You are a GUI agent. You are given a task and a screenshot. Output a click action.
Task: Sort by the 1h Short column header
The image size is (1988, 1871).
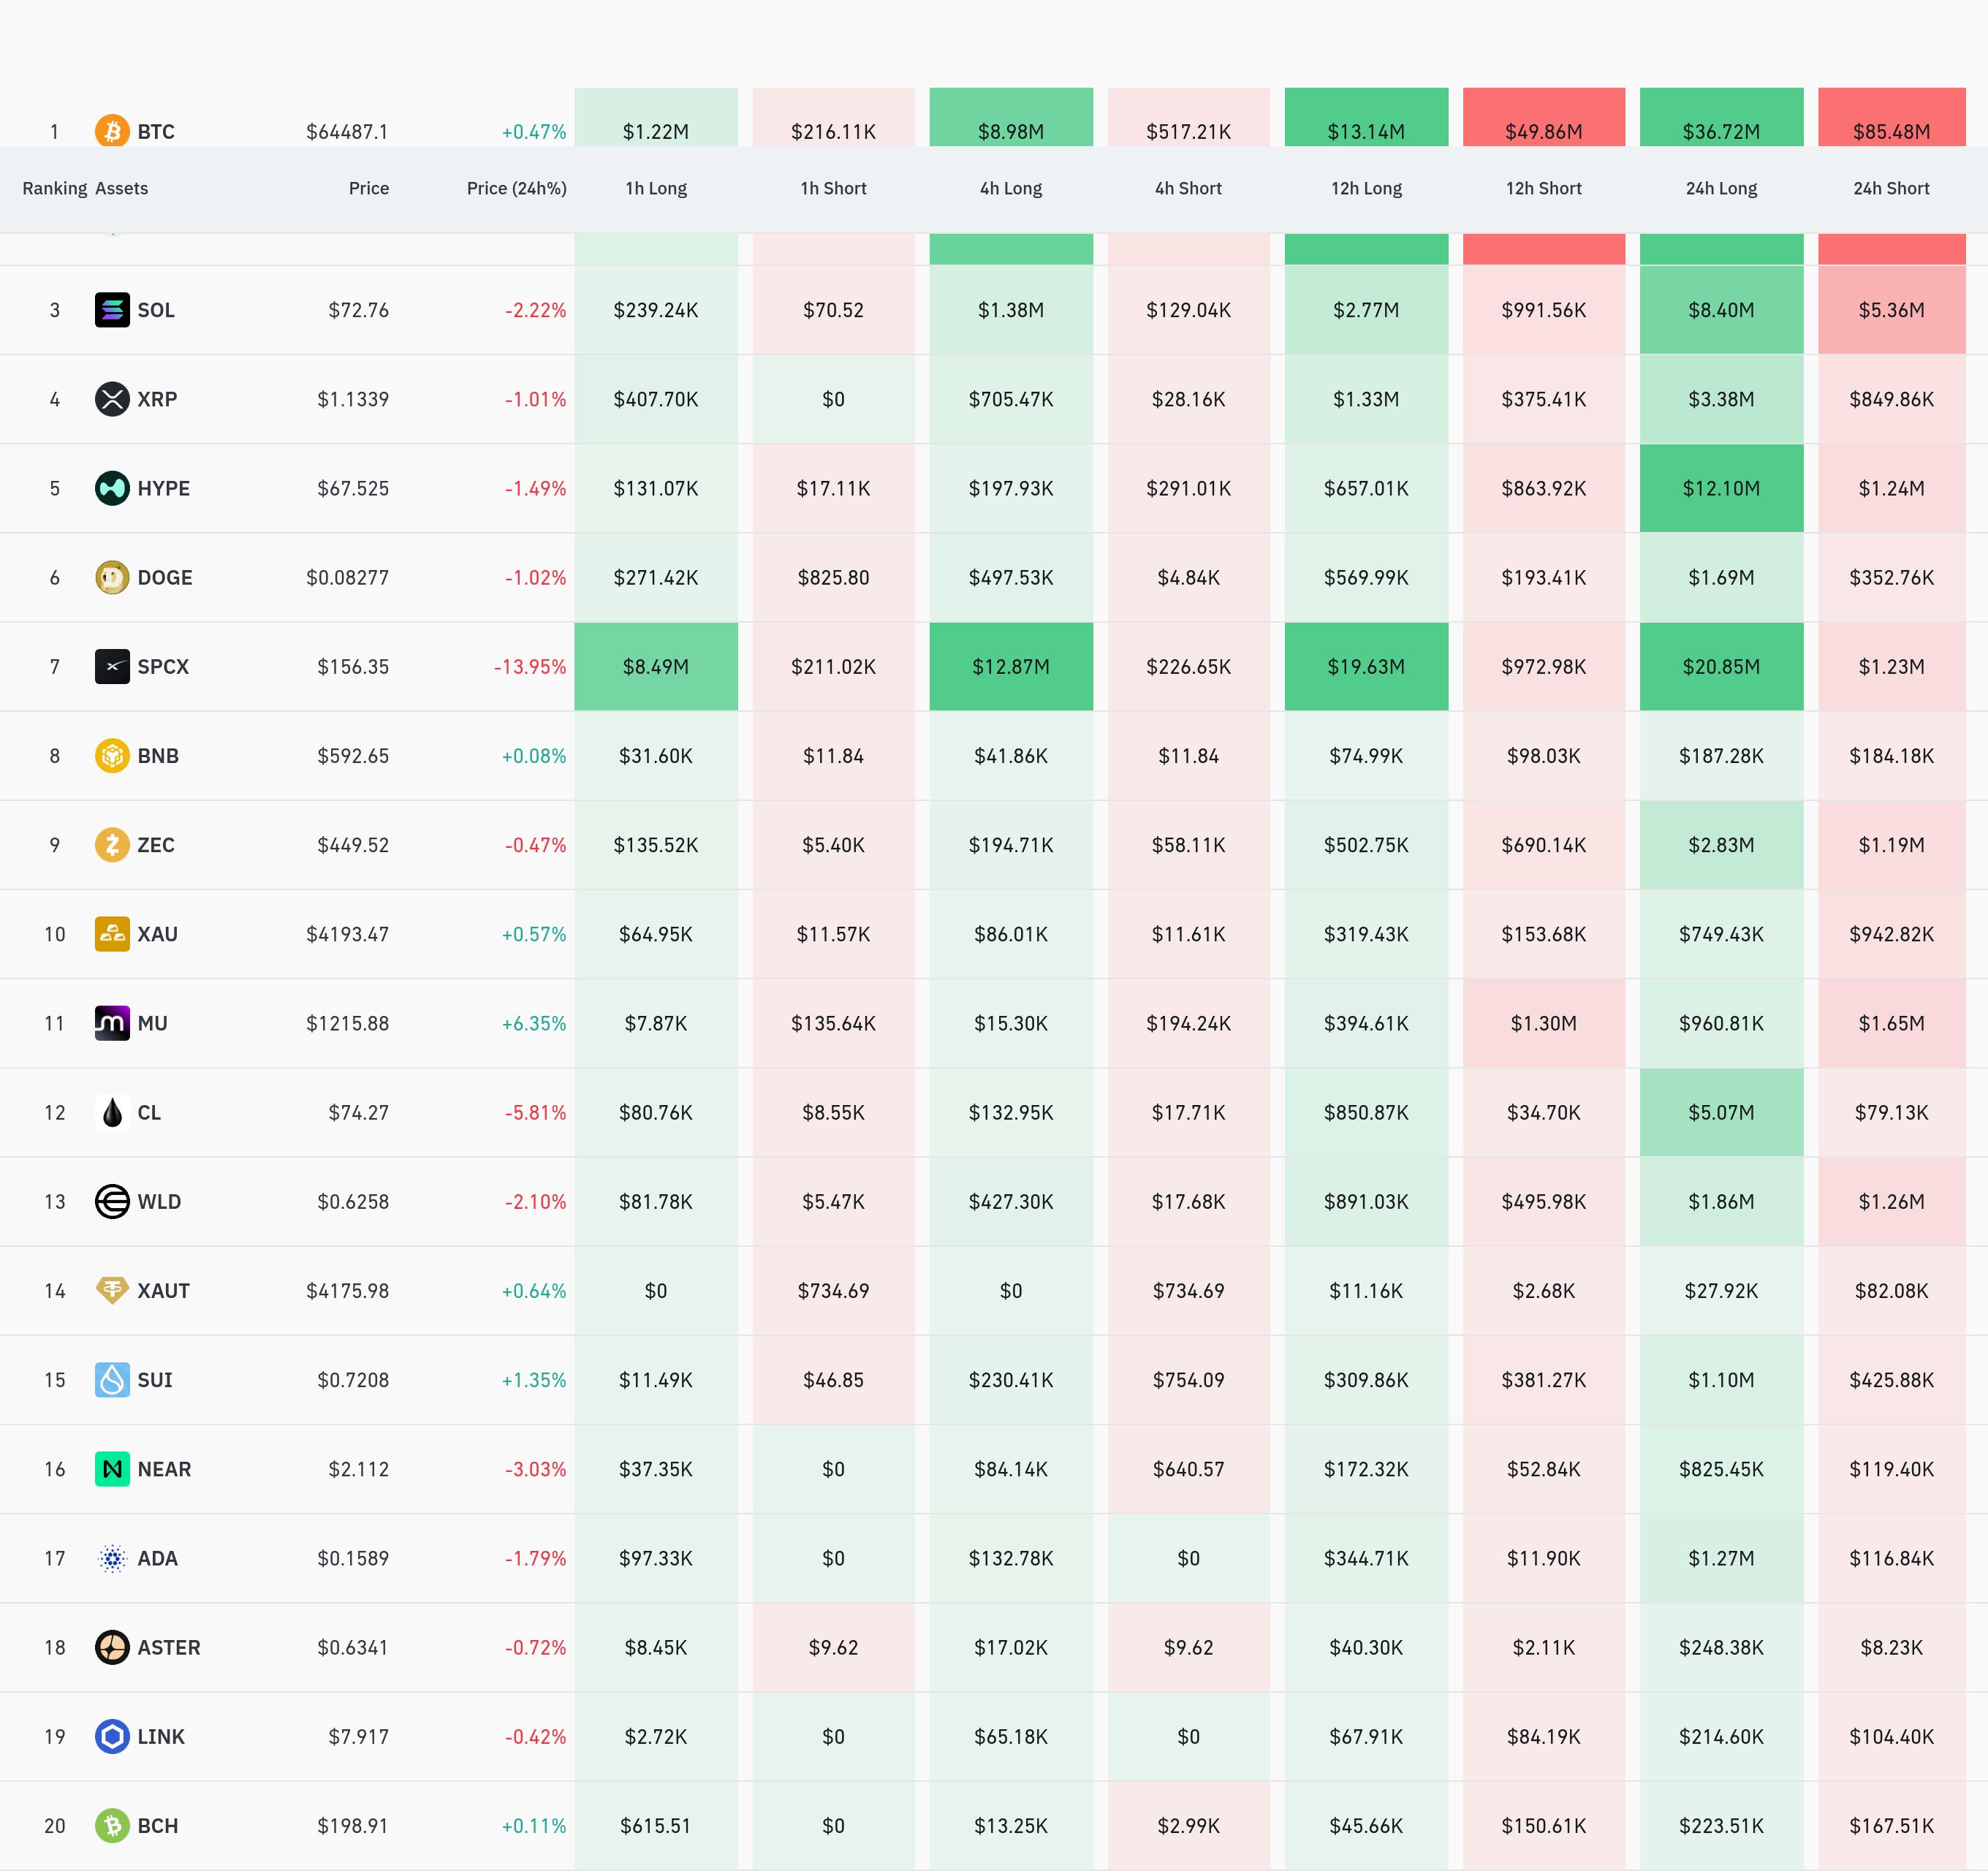click(833, 188)
